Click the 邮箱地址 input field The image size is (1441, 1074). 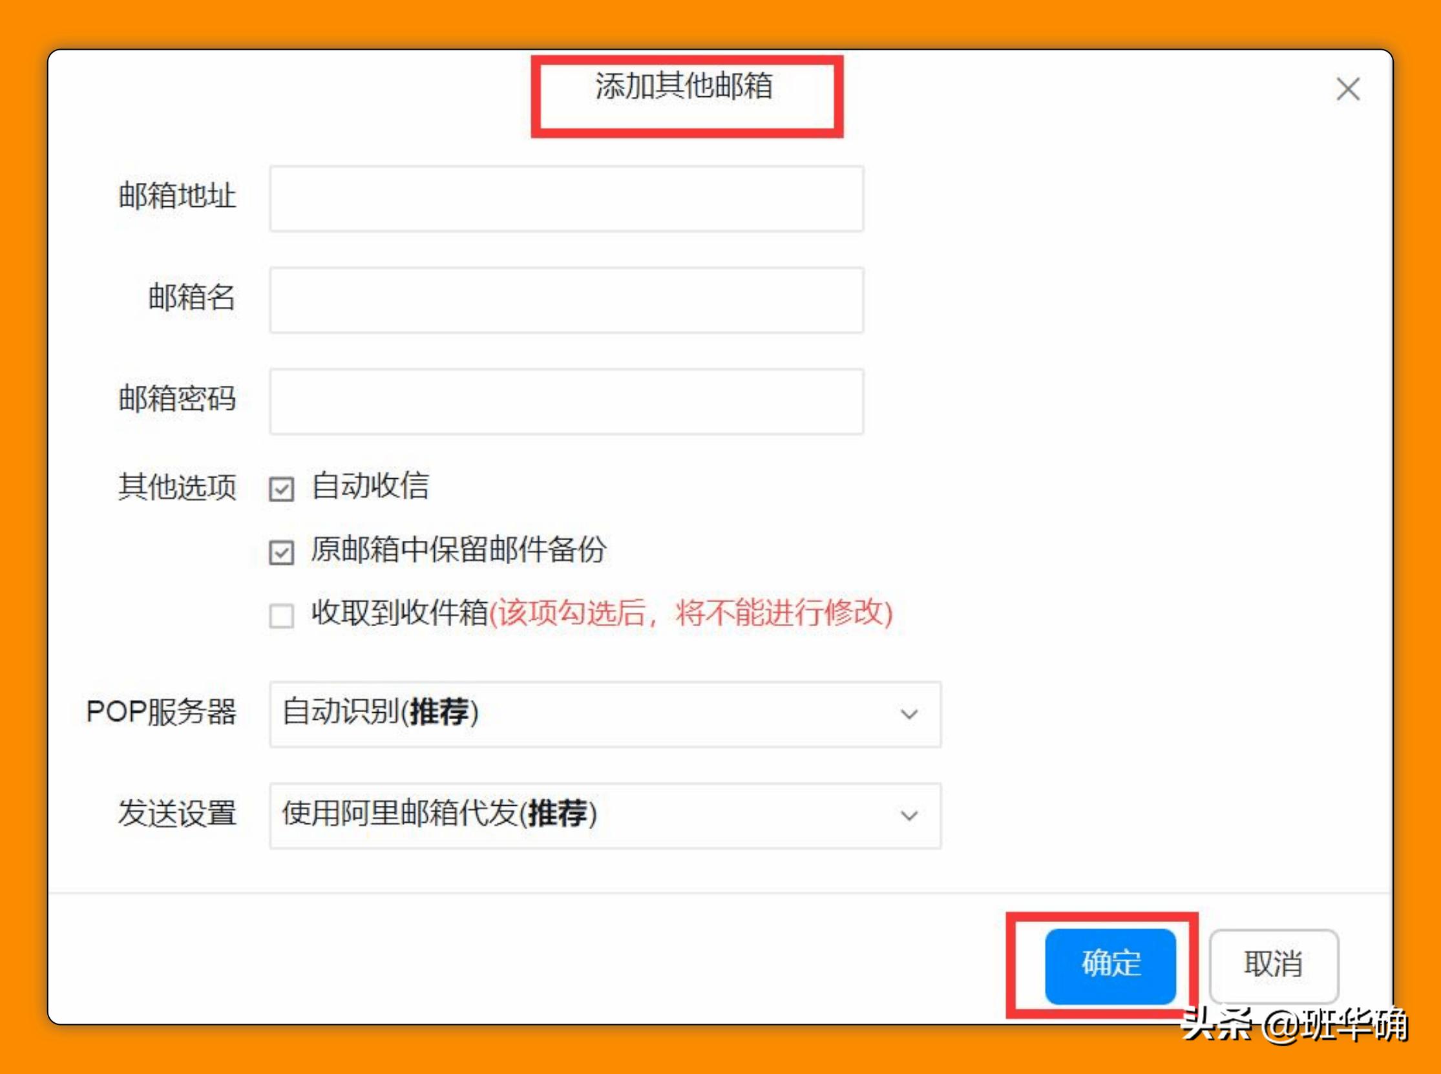coord(565,200)
